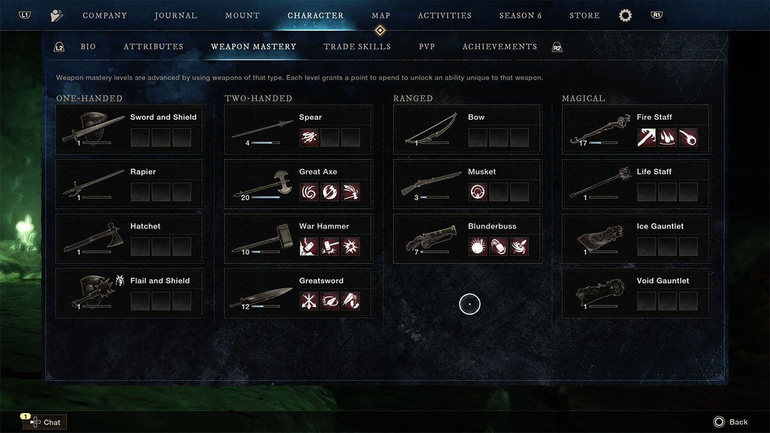Click the first Greatsword ability icon
The width and height of the screenshot is (770, 433).
(x=309, y=301)
